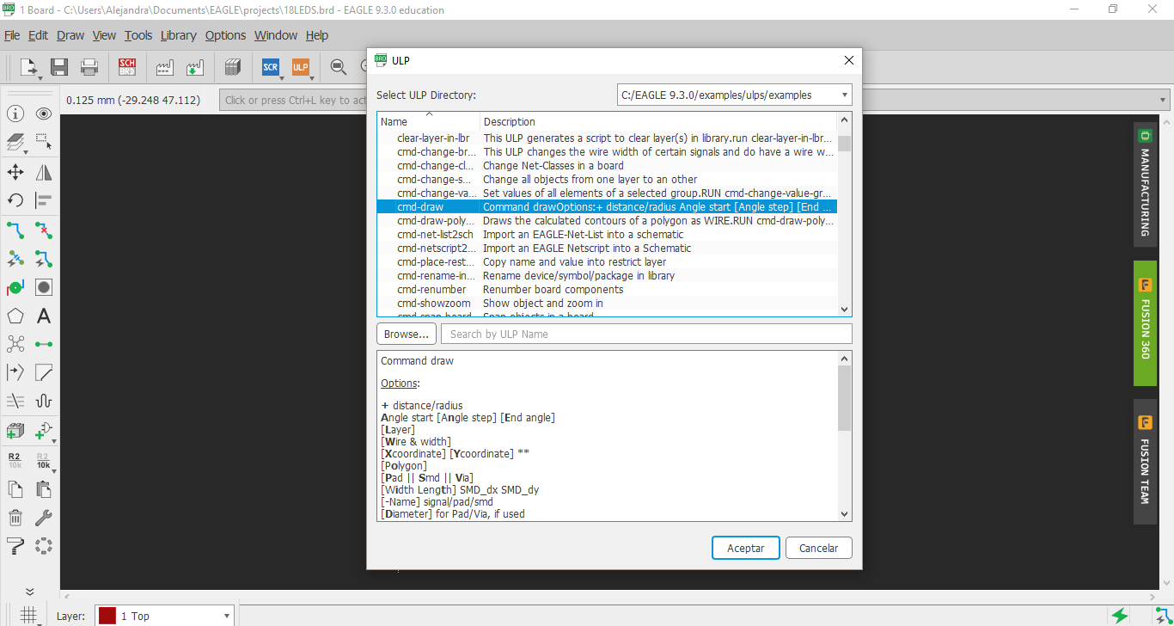Open the Tools menu
This screenshot has height=626, width=1174.
click(x=138, y=35)
